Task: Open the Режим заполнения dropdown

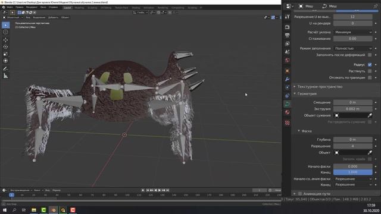Action: pos(353,48)
